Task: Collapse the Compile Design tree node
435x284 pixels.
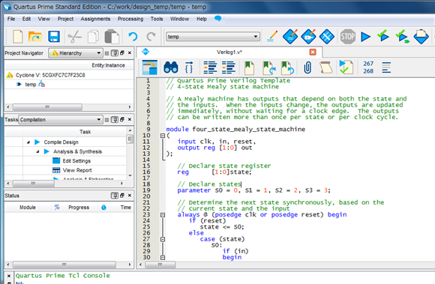Action: (28, 142)
